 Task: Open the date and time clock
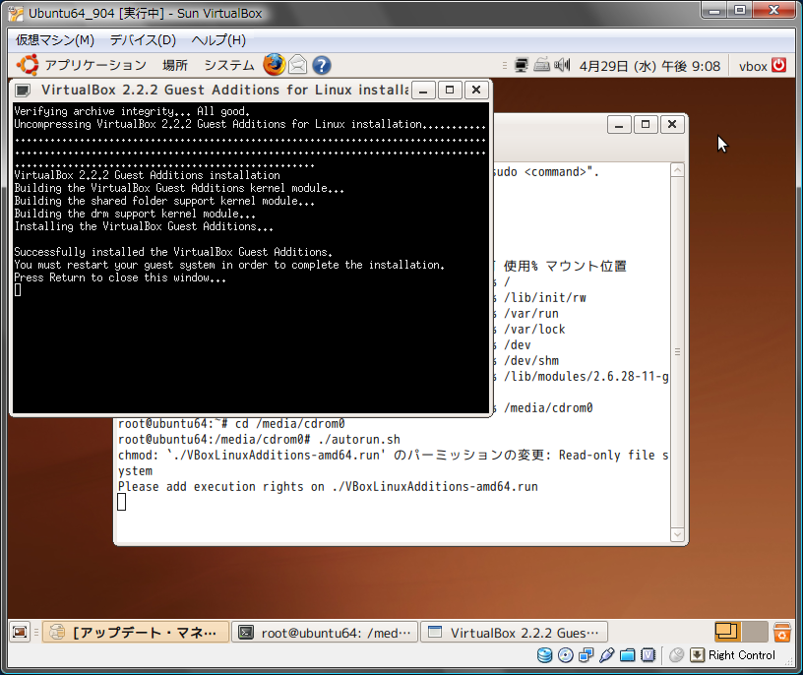649,66
